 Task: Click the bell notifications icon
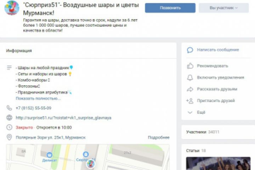(190, 78)
